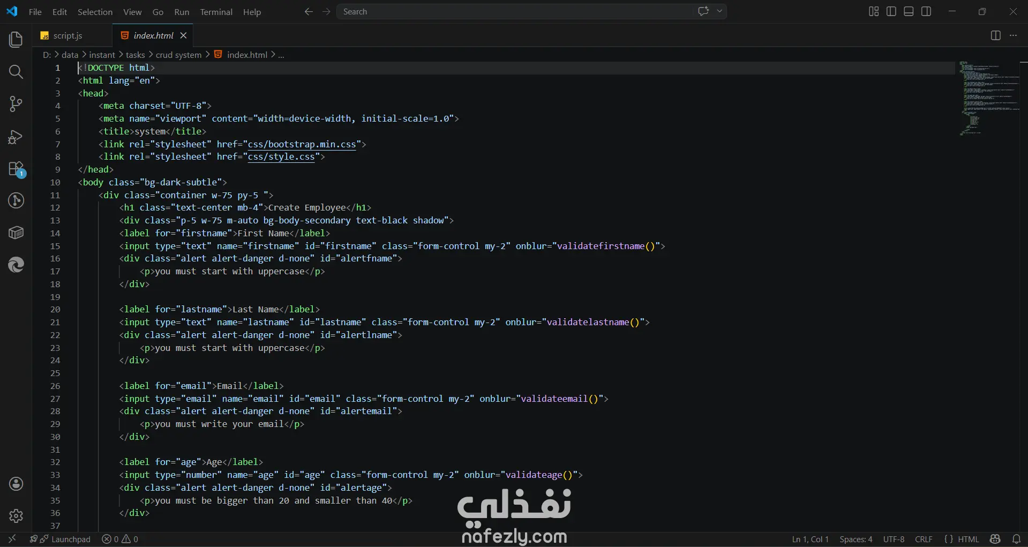Go forward with the right arrow
The height and width of the screenshot is (547, 1028).
(x=326, y=11)
